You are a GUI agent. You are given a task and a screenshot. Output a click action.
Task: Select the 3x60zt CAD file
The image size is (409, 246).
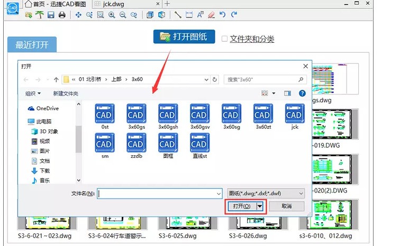click(x=263, y=116)
